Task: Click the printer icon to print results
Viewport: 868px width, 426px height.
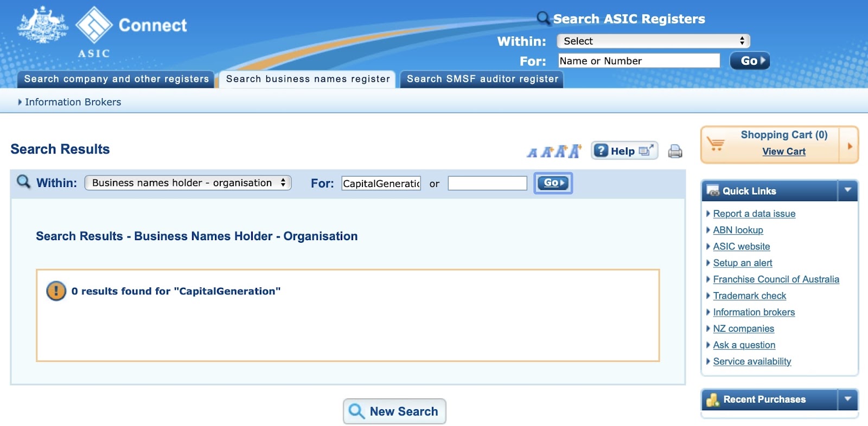Action: coord(675,151)
